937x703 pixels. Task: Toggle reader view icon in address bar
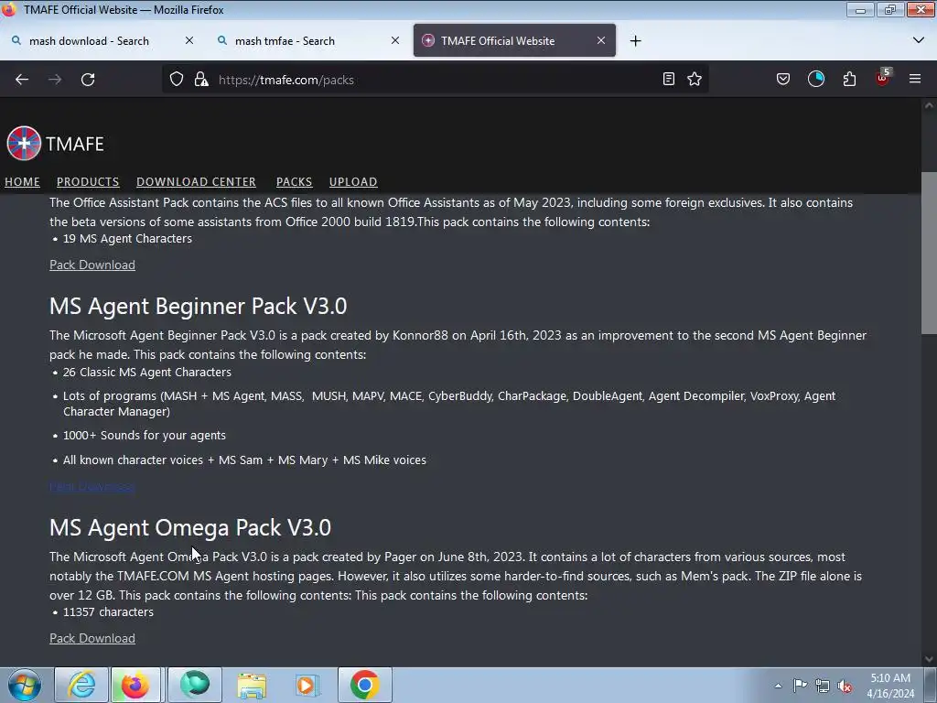point(669,79)
